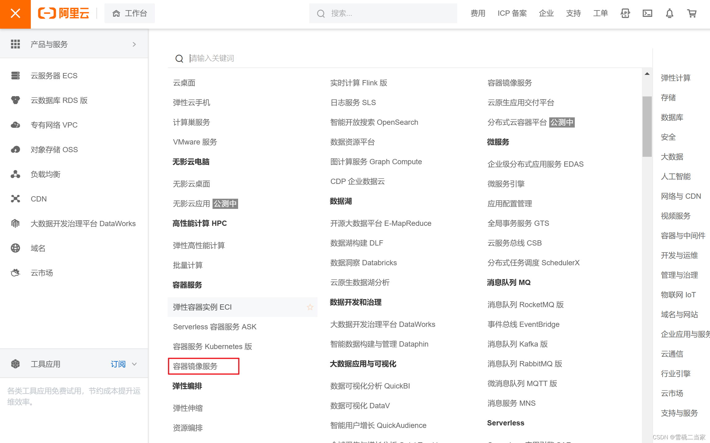
Task: Close the navigation menu with the orange X
Action: pos(15,14)
